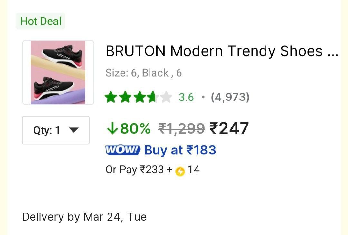
Task: Click the struck-through ₹1,299 price
Action: pyautogui.click(x=181, y=128)
